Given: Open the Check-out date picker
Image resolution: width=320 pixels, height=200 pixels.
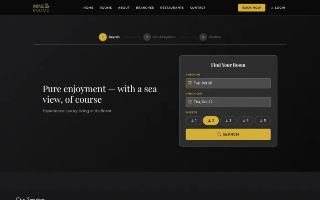Looking at the screenshot, I should click(x=228, y=102).
